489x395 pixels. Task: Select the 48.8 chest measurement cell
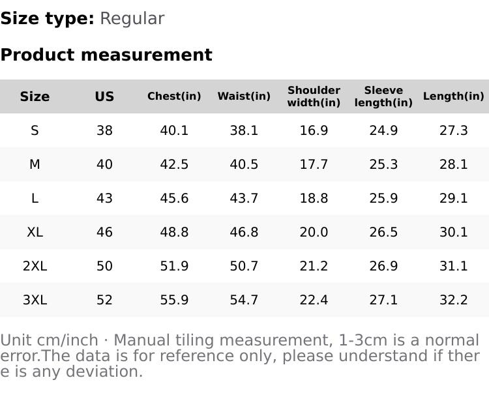174,232
